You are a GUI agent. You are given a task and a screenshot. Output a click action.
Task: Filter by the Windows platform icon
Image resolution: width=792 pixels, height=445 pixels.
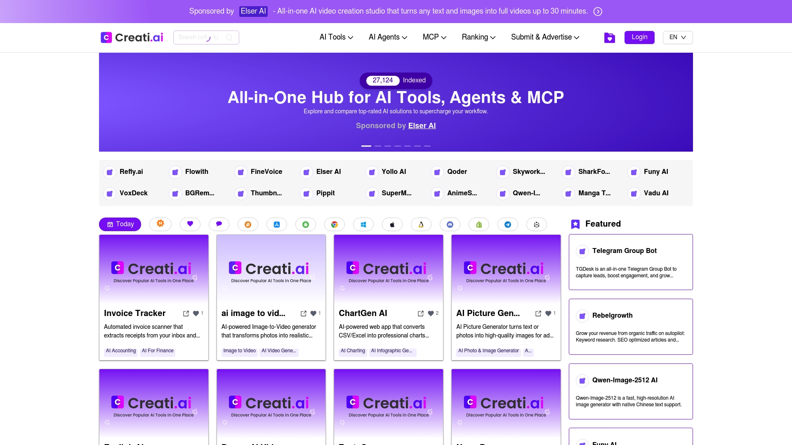tap(363, 224)
